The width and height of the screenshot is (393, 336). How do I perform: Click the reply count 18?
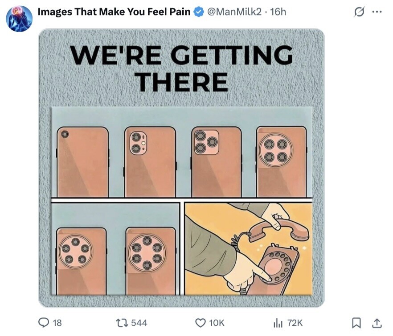pyautogui.click(x=57, y=323)
